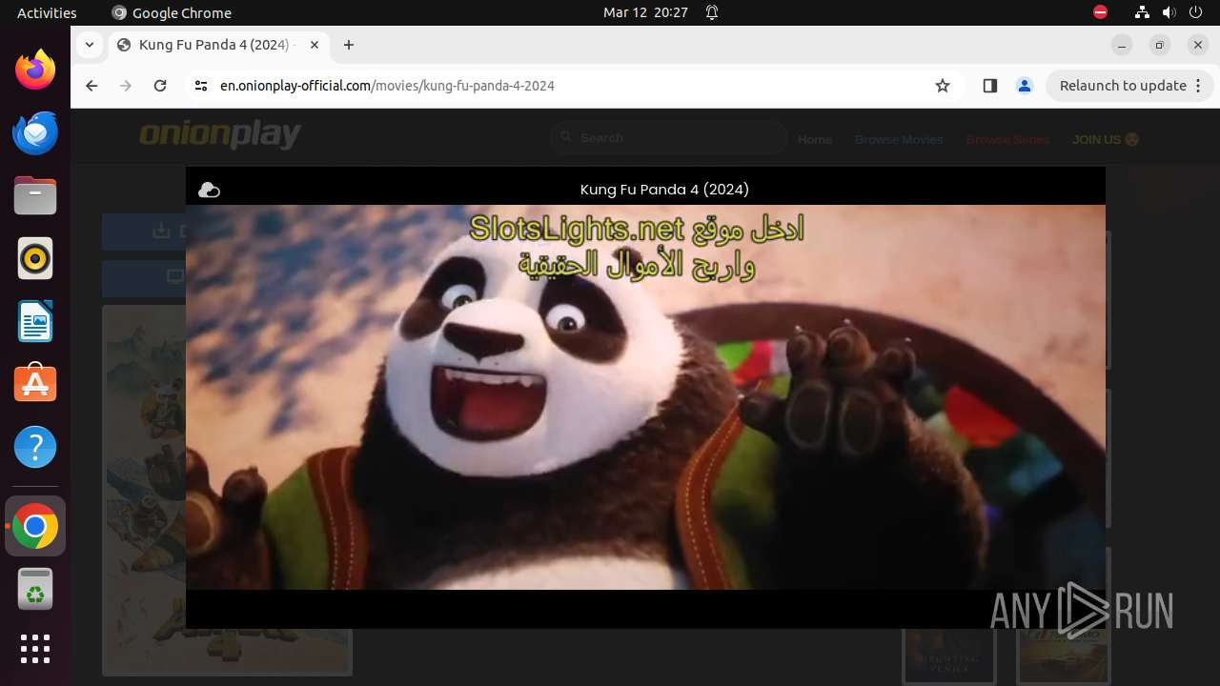Open volume control in system tray
The height and width of the screenshot is (686, 1220).
(1169, 13)
